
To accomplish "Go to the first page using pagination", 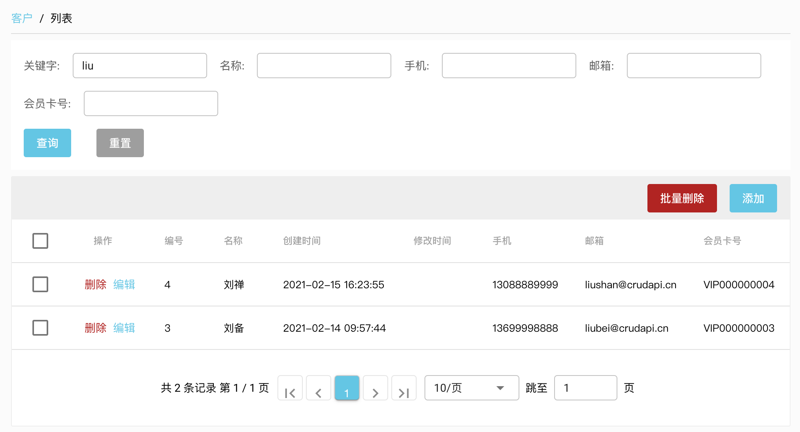I will (290, 388).
